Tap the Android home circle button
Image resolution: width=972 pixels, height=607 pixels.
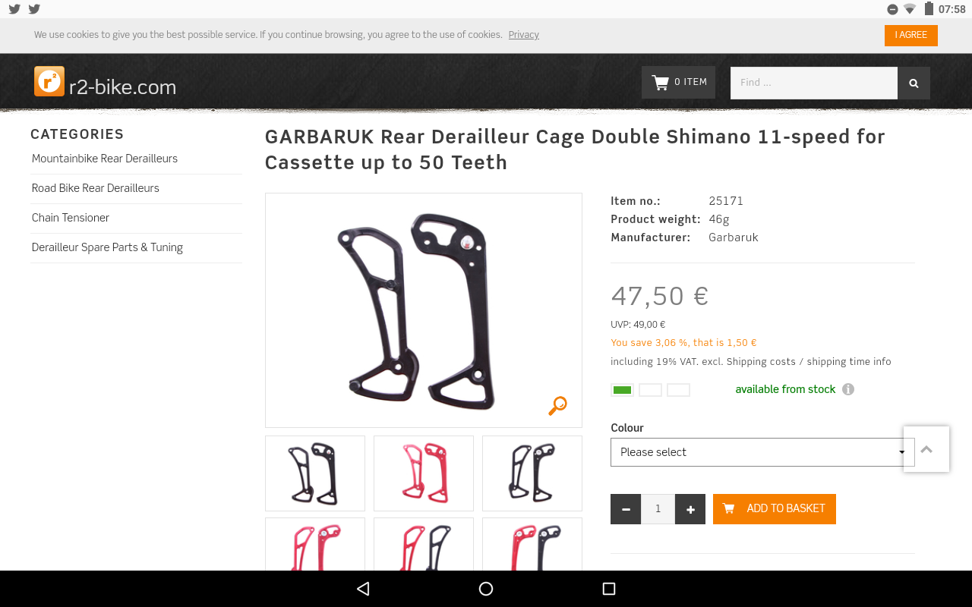click(486, 589)
